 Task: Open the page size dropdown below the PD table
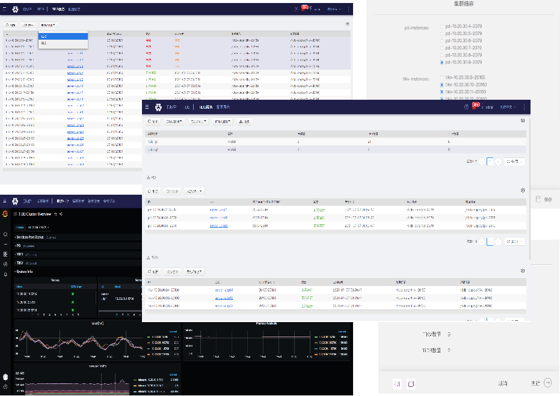(514, 242)
